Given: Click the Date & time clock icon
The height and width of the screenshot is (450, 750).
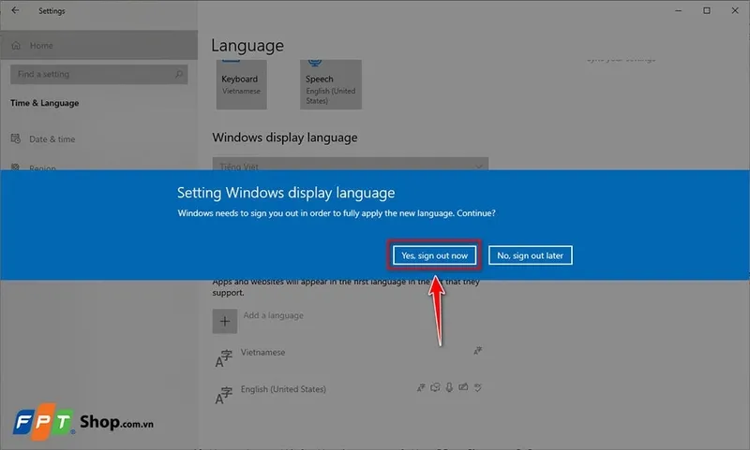Looking at the screenshot, I should 16,139.
